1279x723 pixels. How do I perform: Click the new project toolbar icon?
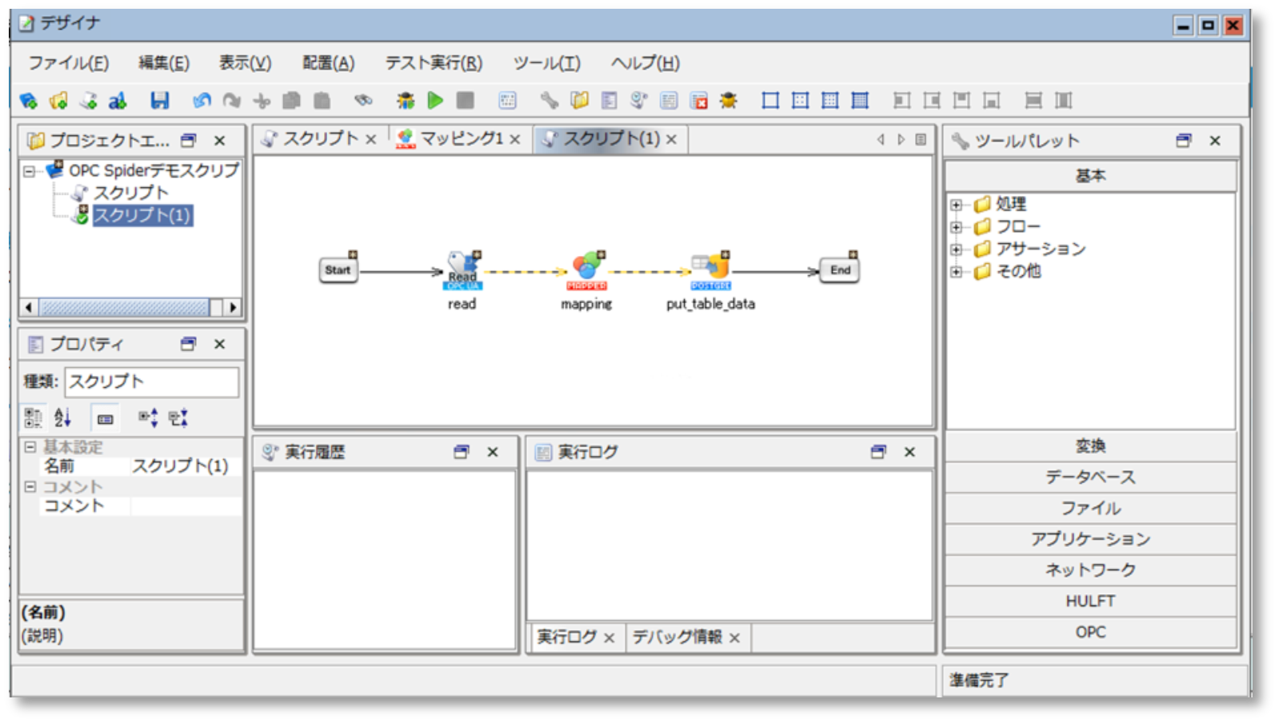[x=29, y=100]
